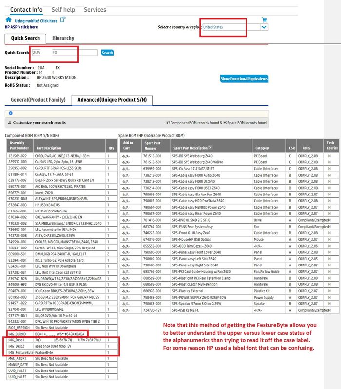Open the shopping cart icon
This screenshot has width=341, height=389.
(264, 20)
